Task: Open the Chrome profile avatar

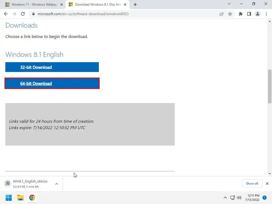Action: (x=258, y=14)
